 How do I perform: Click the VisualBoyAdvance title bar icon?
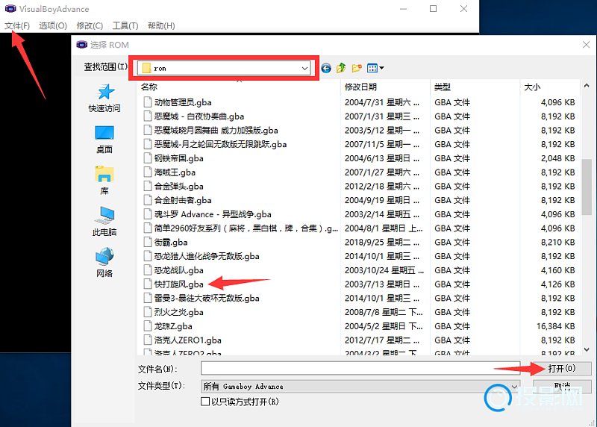pos(10,8)
